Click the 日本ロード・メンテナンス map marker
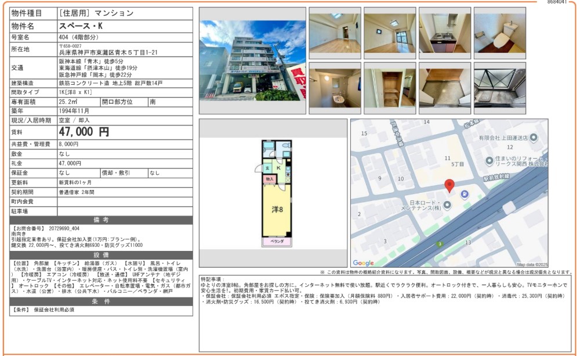 [448, 204]
